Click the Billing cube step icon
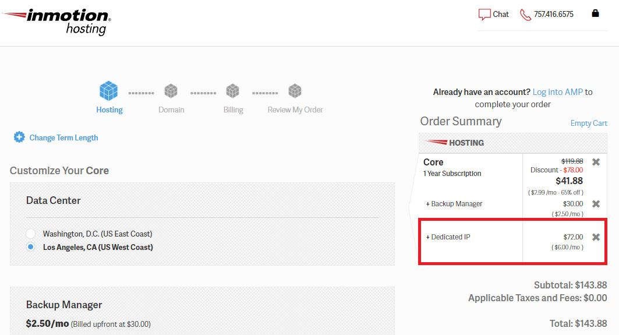Image resolution: width=619 pixels, height=335 pixels. (232, 91)
